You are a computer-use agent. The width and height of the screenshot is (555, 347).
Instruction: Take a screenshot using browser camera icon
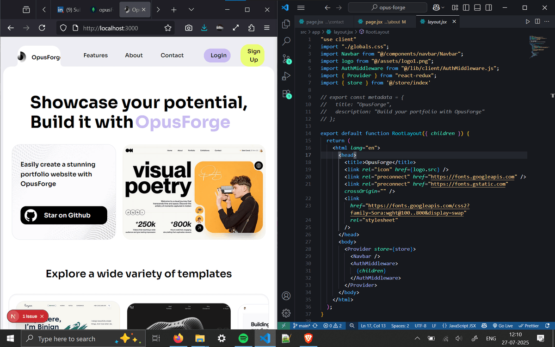point(189,28)
